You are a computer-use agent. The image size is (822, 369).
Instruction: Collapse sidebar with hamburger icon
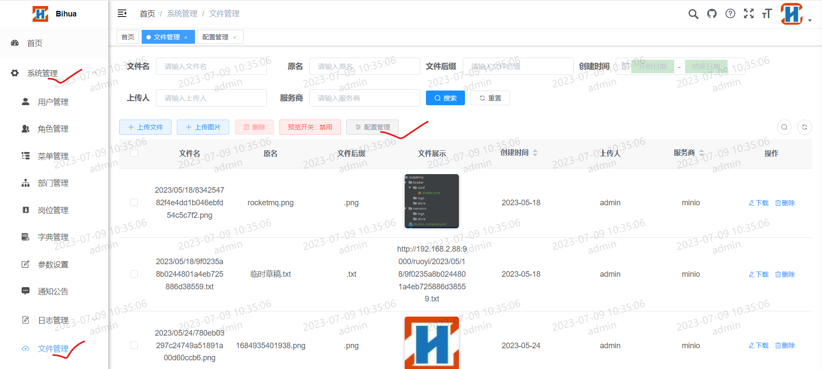tap(122, 14)
